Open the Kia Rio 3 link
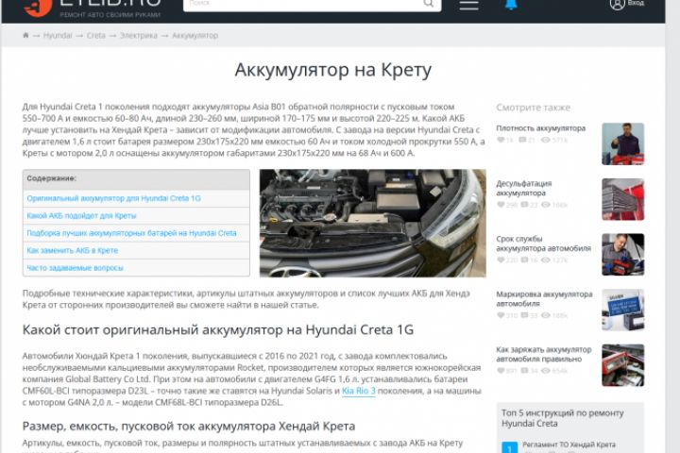The height and width of the screenshot is (453, 680). click(x=359, y=391)
